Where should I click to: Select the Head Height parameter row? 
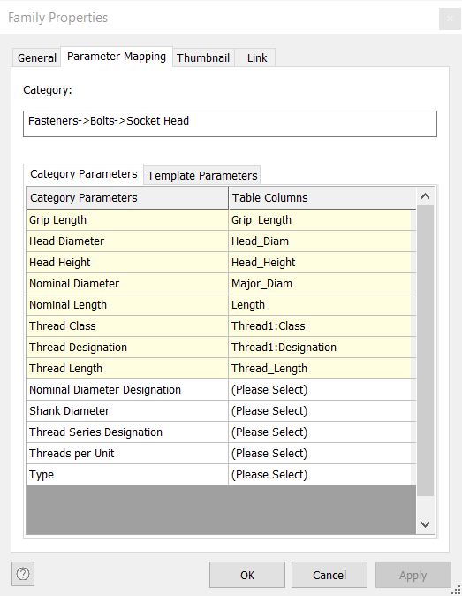click(x=127, y=263)
